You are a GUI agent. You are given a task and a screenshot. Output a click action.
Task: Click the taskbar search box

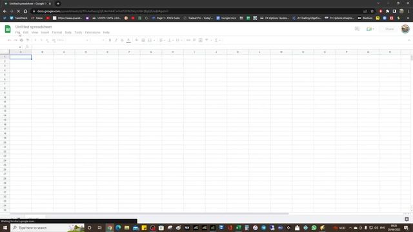click(x=47, y=227)
